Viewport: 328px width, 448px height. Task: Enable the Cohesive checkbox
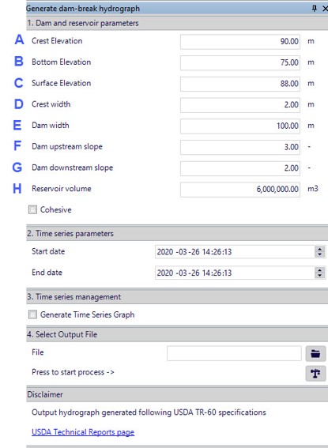coord(32,209)
